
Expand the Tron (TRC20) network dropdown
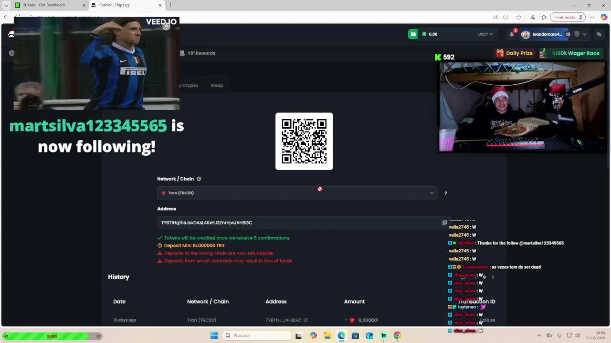(x=297, y=193)
